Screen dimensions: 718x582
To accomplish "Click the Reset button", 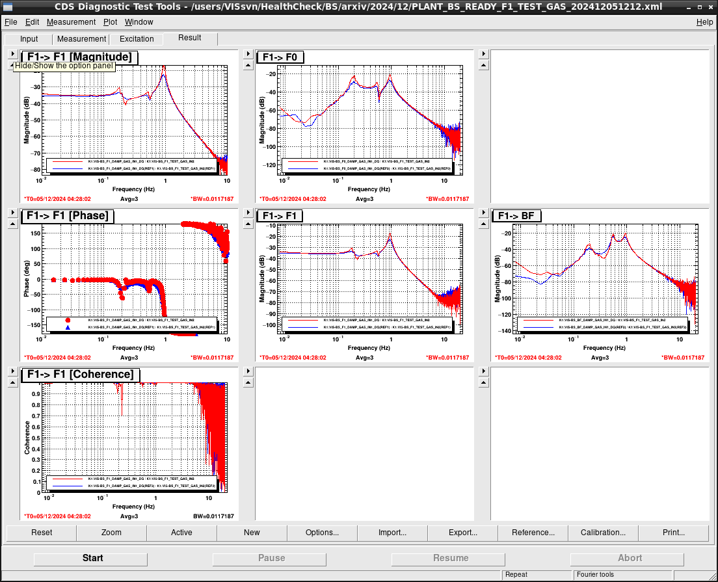I will (x=42, y=533).
